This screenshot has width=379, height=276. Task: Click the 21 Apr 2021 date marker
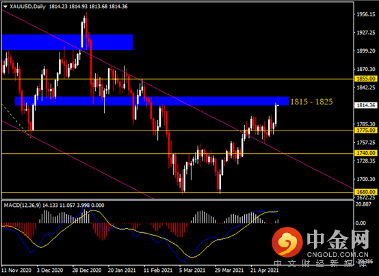[265, 270]
